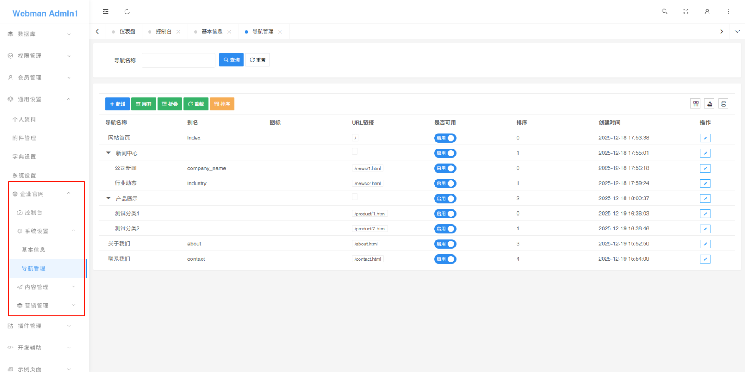The image size is (745, 372).
Task: Open 字典设置 in the sidebar
Action: pos(24,157)
